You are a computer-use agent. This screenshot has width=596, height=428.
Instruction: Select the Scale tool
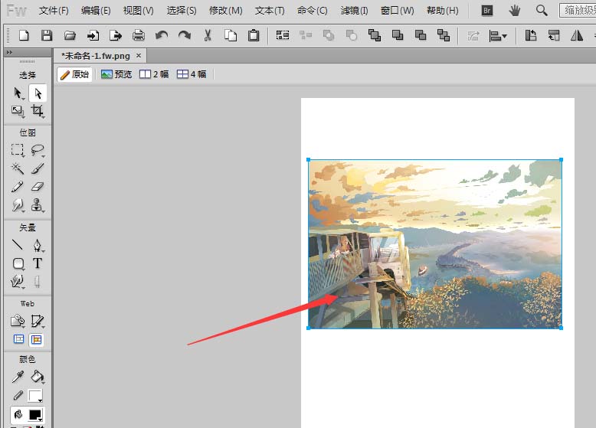pos(18,111)
